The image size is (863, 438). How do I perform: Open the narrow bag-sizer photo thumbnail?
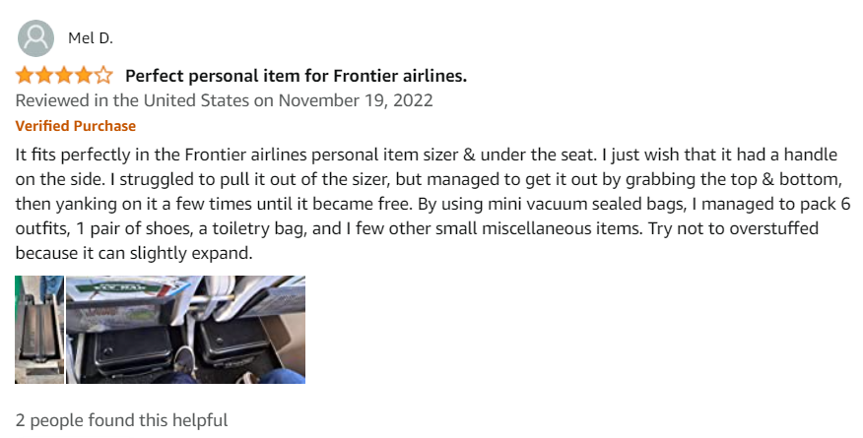(x=39, y=330)
